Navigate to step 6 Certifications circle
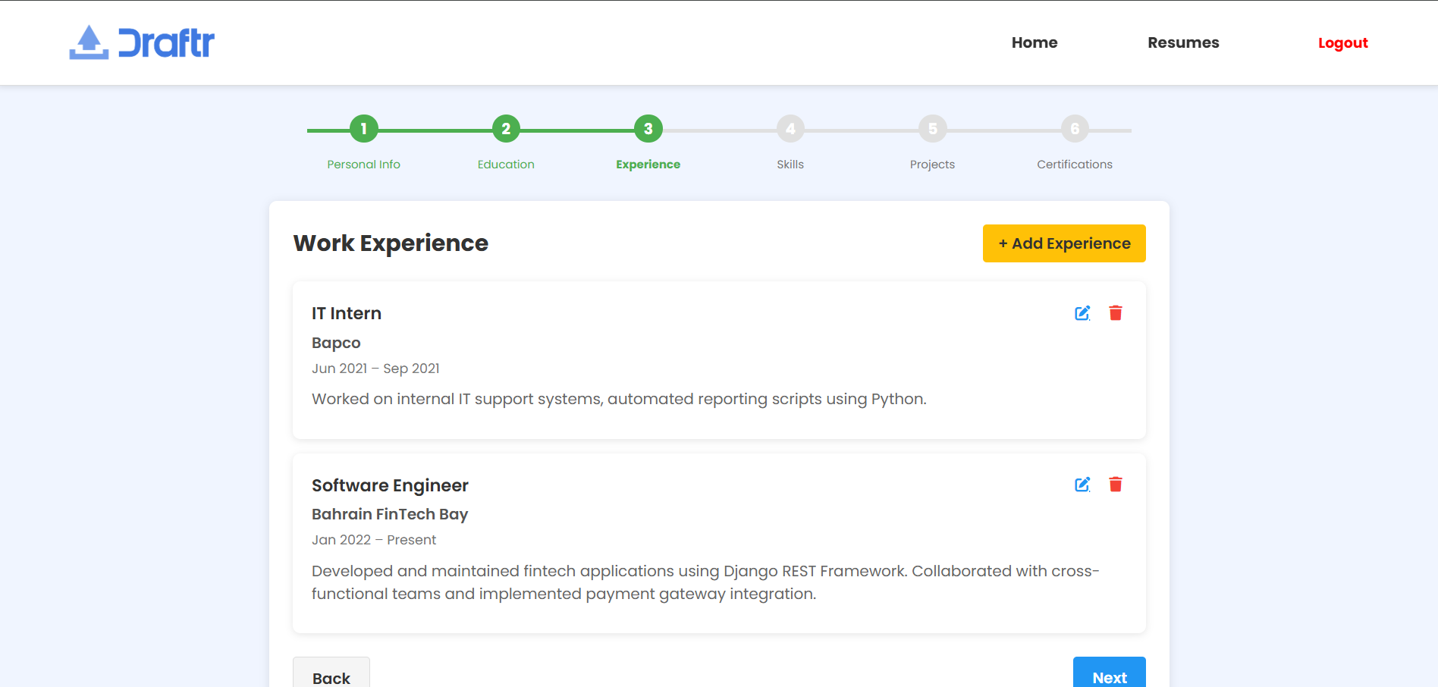Viewport: 1438px width, 687px height. pos(1075,129)
